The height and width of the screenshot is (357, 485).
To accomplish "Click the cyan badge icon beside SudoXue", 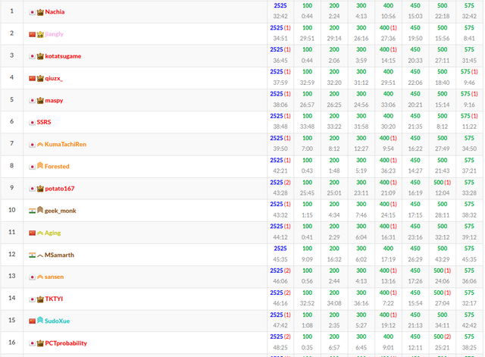I will coord(40,321).
